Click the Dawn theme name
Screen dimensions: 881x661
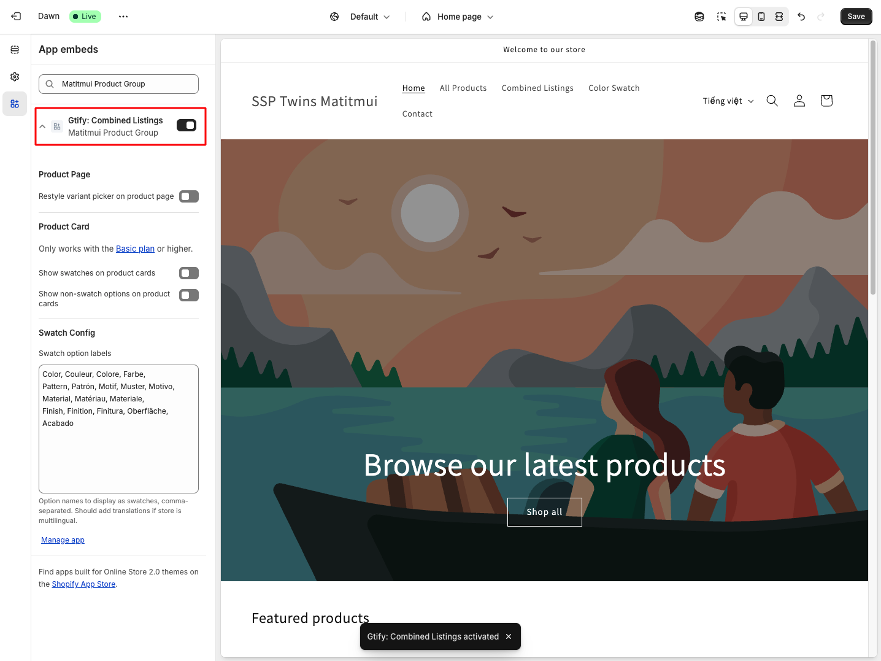[x=48, y=17]
